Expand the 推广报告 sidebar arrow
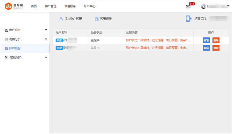Screen dimensions: 232x134 click(x=46, y=30)
